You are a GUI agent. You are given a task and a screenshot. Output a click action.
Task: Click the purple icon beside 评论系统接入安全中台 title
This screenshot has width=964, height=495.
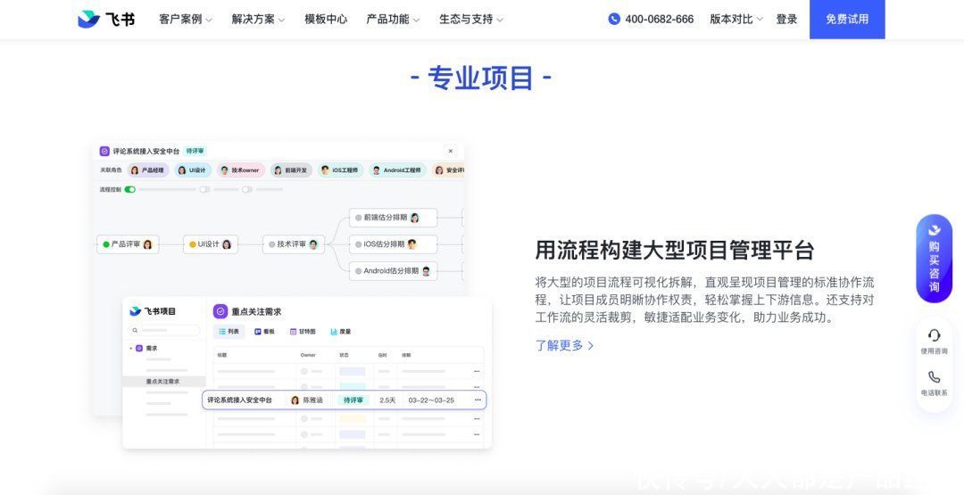104,151
